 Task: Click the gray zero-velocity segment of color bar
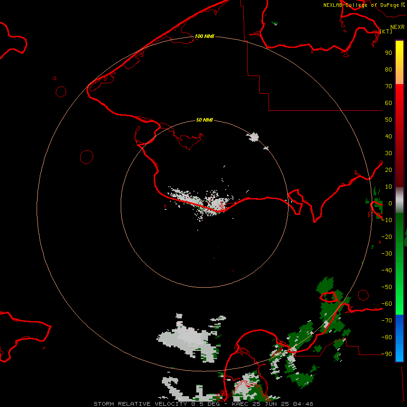[x=399, y=200]
